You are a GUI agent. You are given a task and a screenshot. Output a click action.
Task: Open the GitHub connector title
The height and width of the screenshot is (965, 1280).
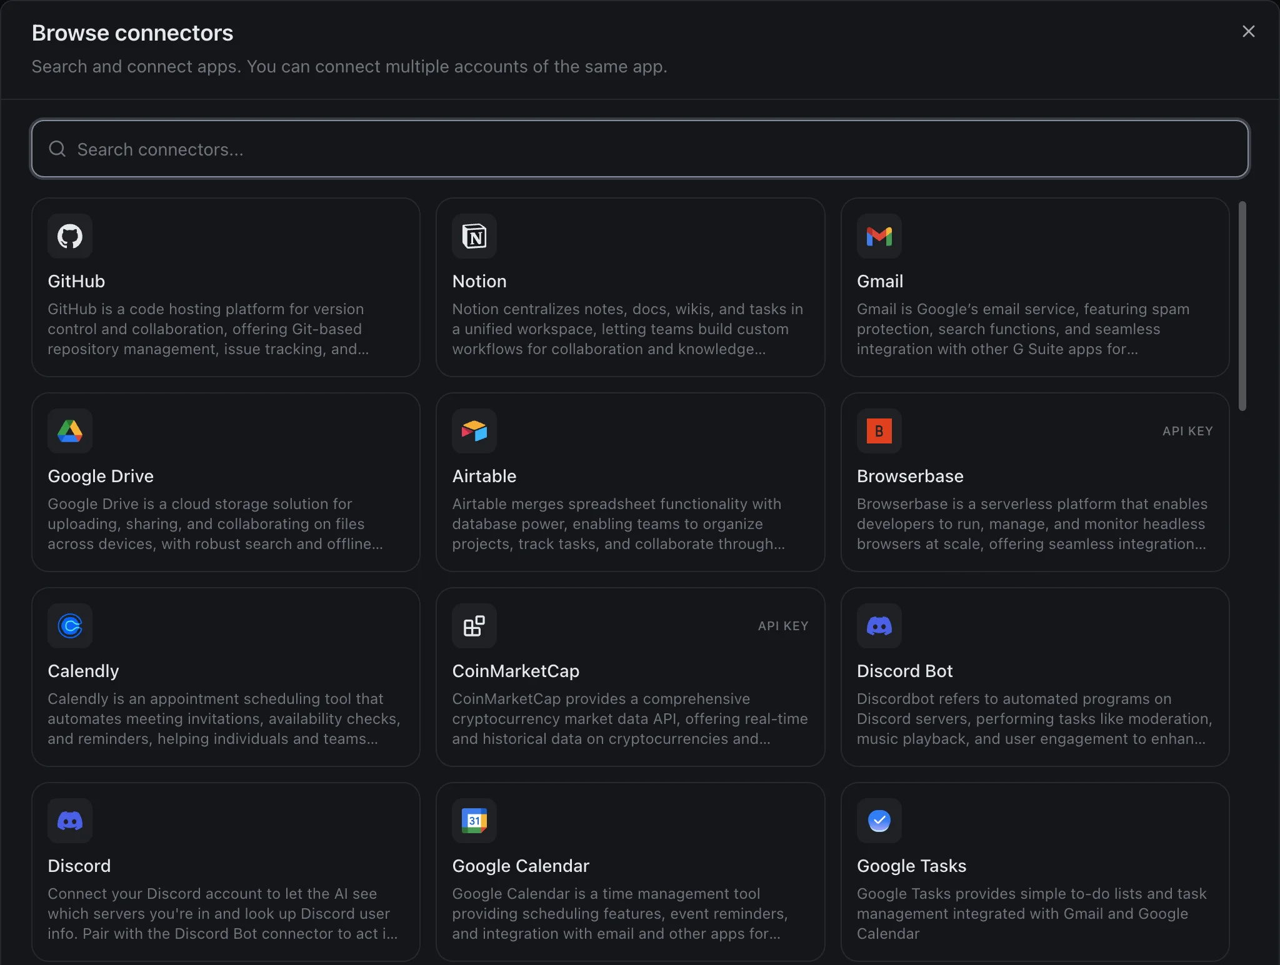tap(76, 281)
